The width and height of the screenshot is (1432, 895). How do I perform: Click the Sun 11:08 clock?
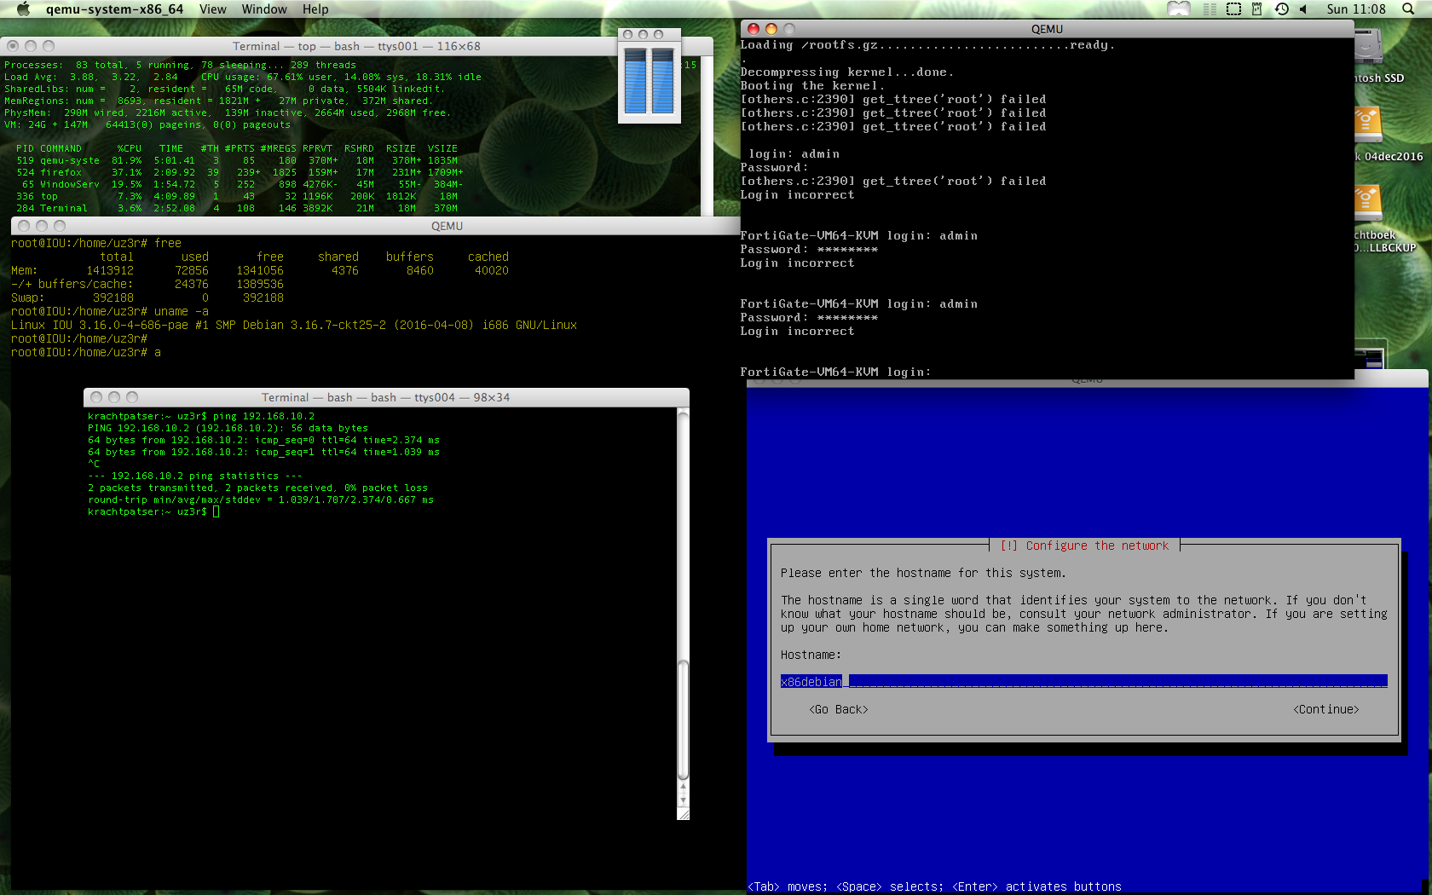coord(1356,9)
